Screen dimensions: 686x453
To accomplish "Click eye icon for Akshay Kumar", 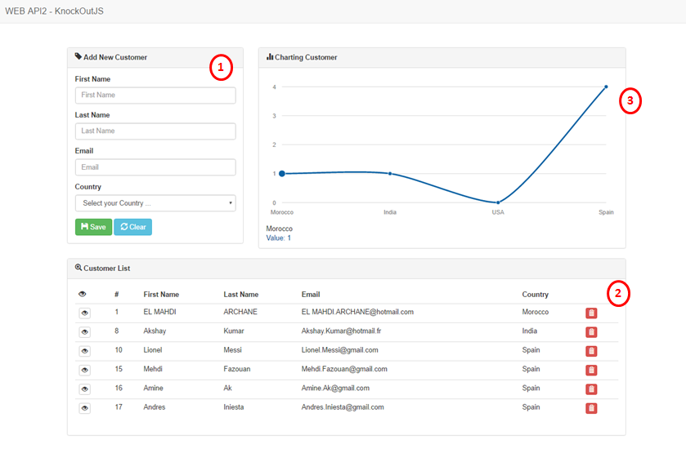I will [84, 332].
